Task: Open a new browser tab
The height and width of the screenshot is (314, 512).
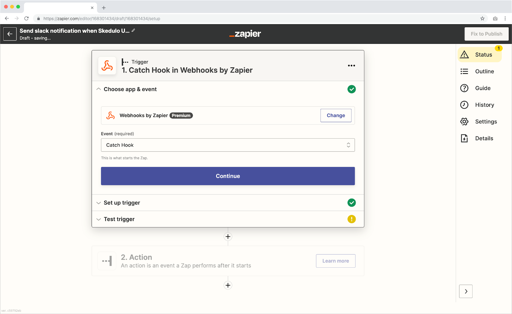Action: point(104,8)
